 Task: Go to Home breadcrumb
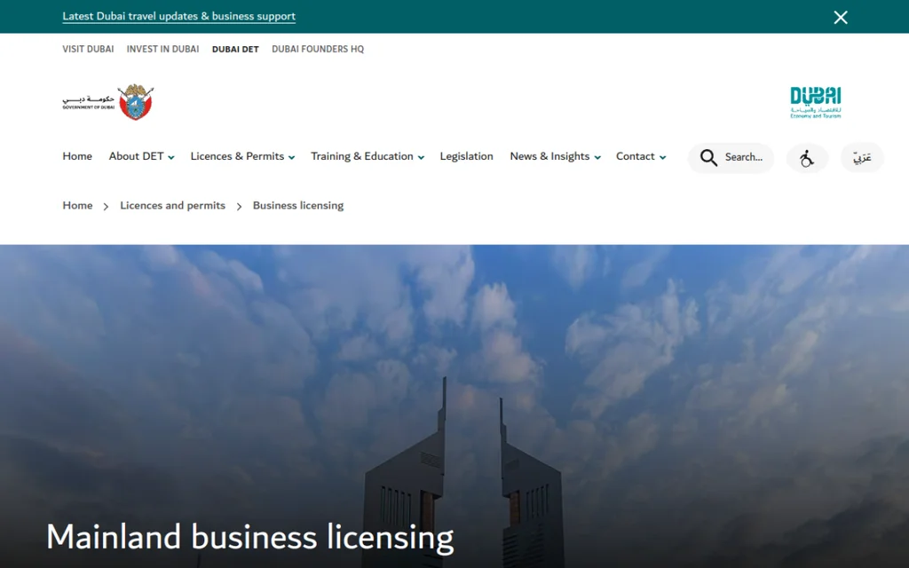click(x=78, y=206)
